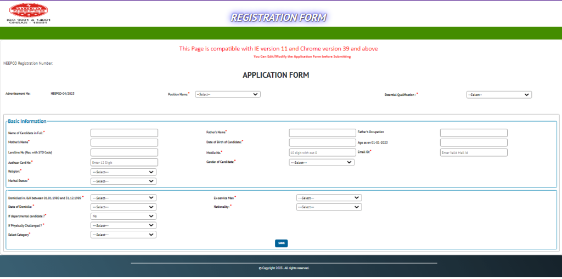Open the Position Name dropdown
Image resolution: width=562 pixels, height=279 pixels.
coord(227,94)
